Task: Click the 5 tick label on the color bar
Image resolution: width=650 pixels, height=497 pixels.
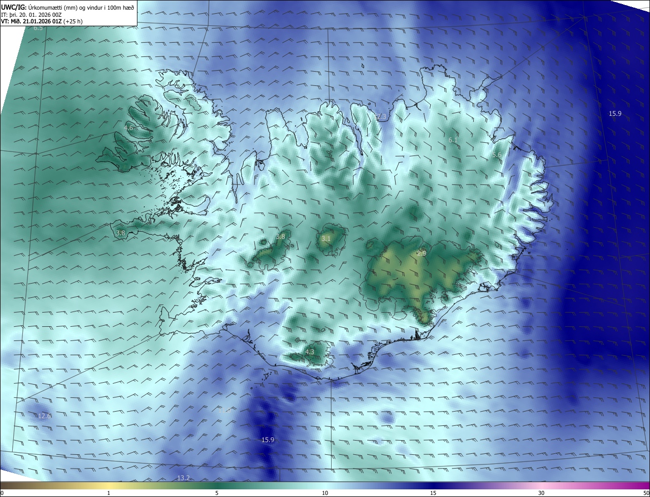Action: pyautogui.click(x=217, y=493)
